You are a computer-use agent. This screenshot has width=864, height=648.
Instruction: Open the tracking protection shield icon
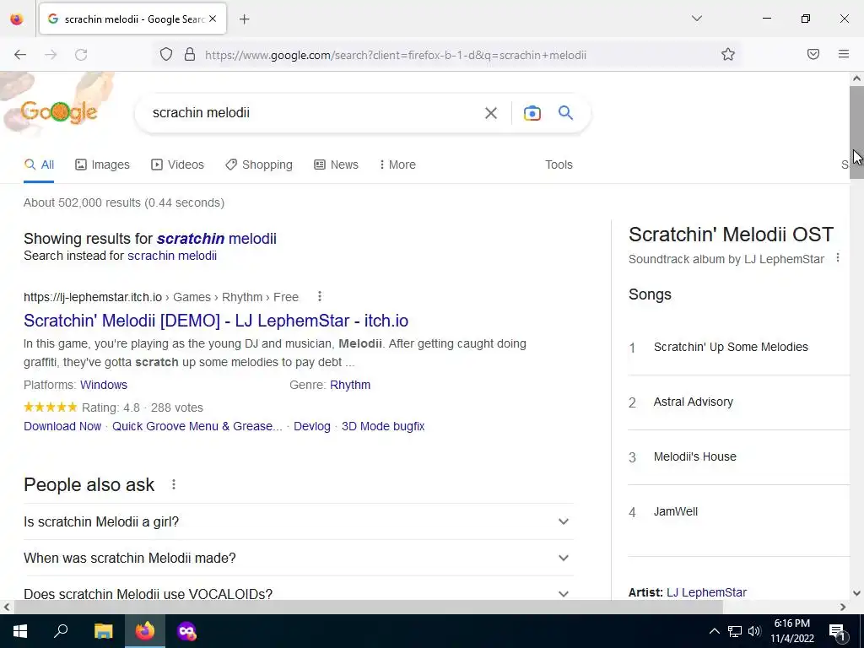pyautogui.click(x=166, y=54)
